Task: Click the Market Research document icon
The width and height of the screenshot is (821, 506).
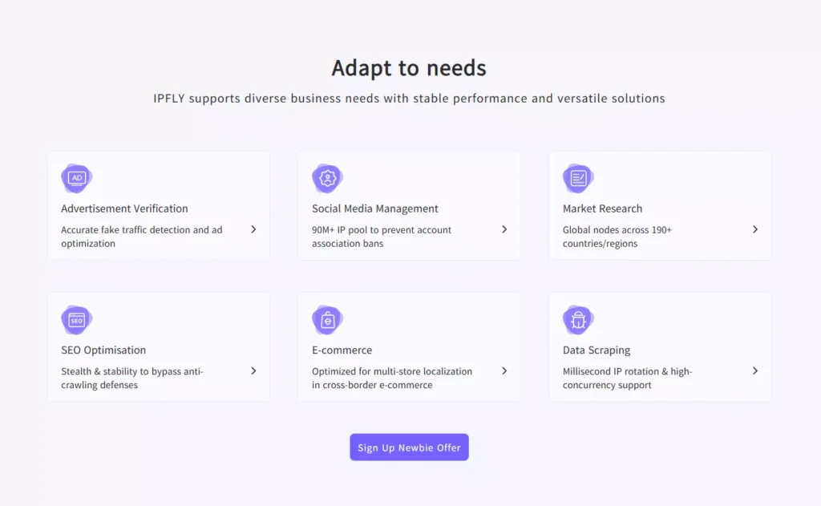Action: (578, 178)
